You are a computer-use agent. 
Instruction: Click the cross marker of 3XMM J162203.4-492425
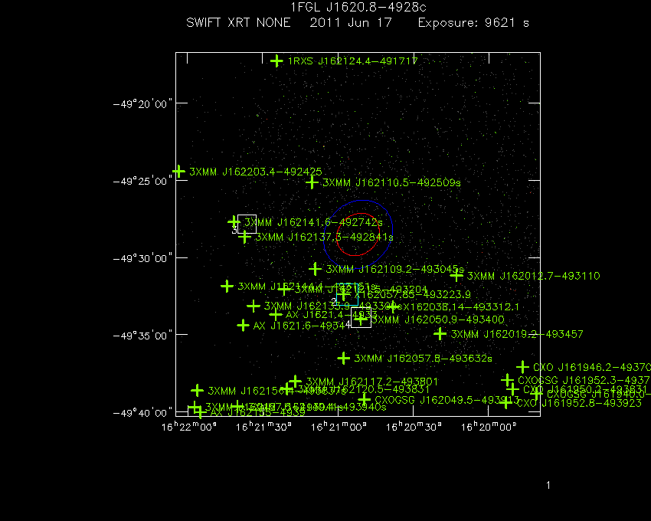[x=178, y=171]
